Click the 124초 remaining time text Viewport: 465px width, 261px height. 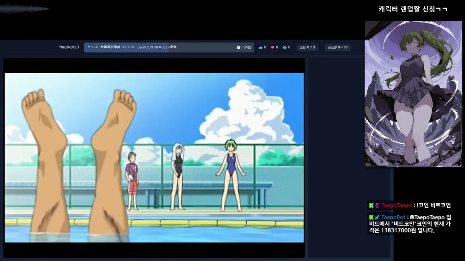[x=246, y=47]
